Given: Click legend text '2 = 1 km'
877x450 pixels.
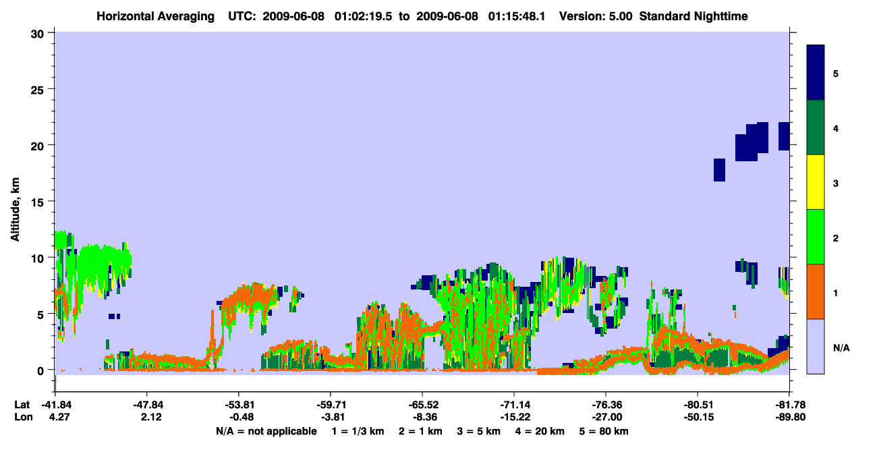Looking at the screenshot, I should (420, 431).
